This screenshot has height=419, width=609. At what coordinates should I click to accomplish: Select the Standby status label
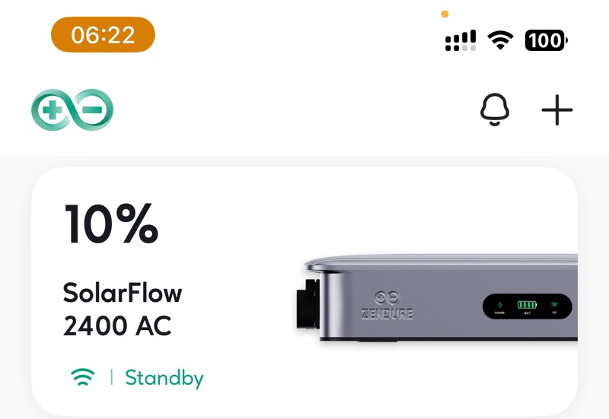[x=164, y=377]
